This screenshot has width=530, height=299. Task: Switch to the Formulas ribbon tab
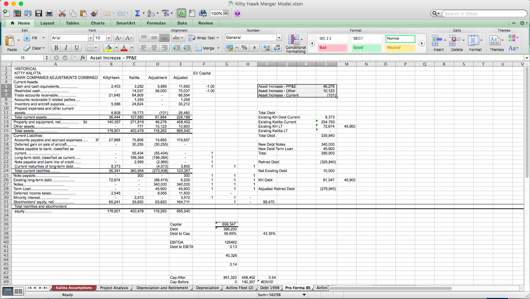(x=156, y=23)
